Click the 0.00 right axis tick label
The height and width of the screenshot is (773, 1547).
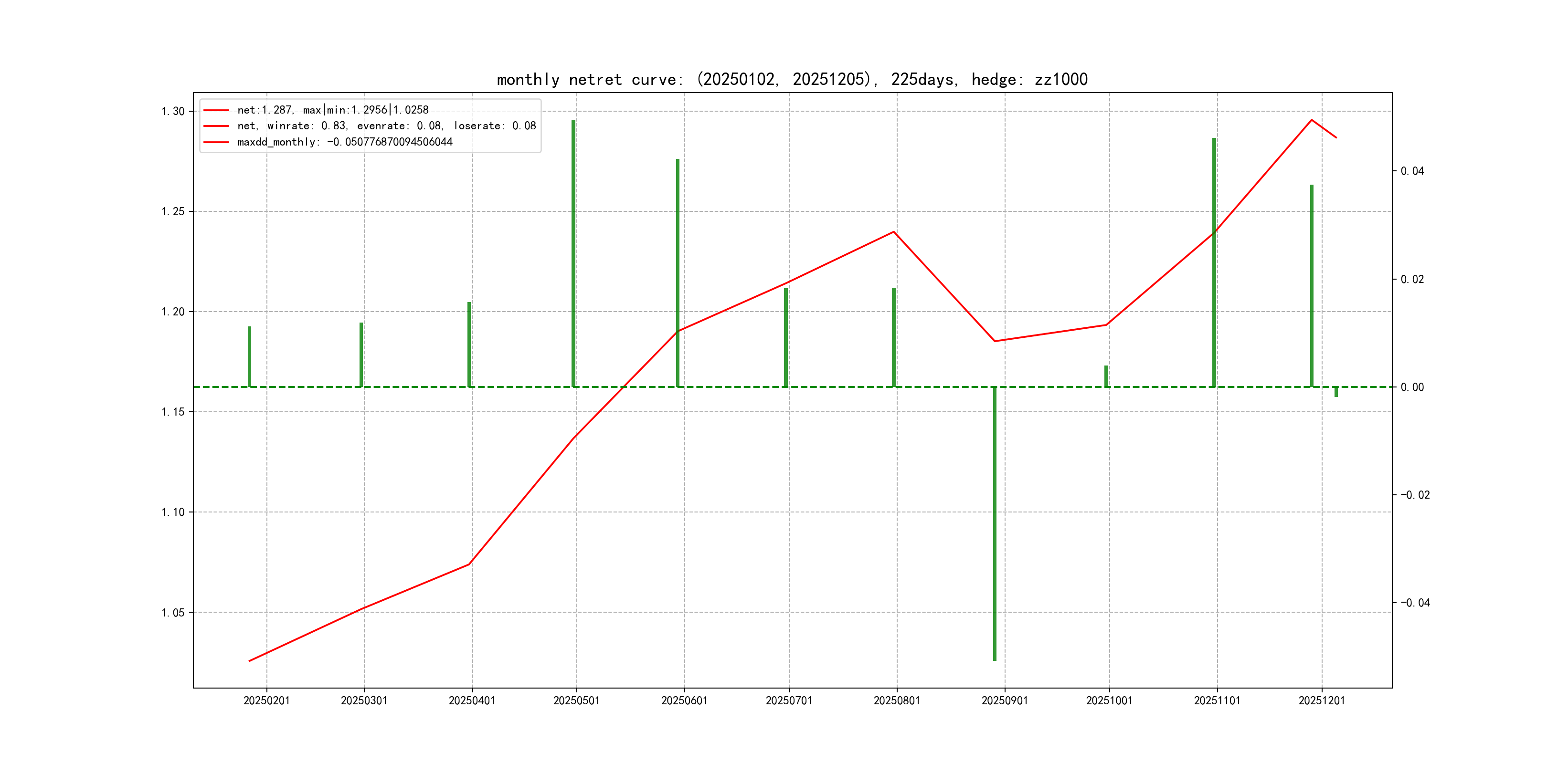click(x=1412, y=387)
